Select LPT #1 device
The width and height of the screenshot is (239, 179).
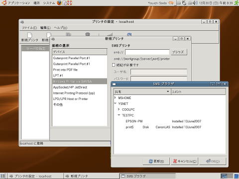click(x=80, y=76)
